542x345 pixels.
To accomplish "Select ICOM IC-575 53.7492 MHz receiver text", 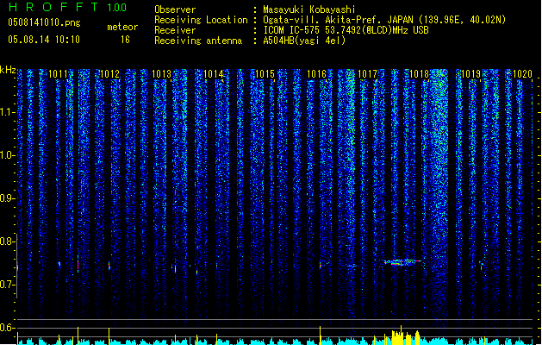I will [346, 30].
